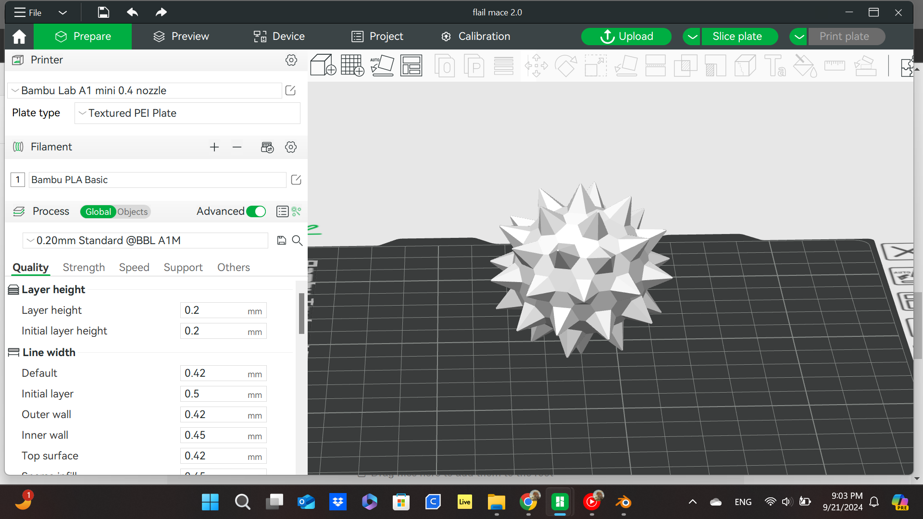Screen dimensions: 923x519
Task: Click the Upload button
Action: tap(626, 37)
